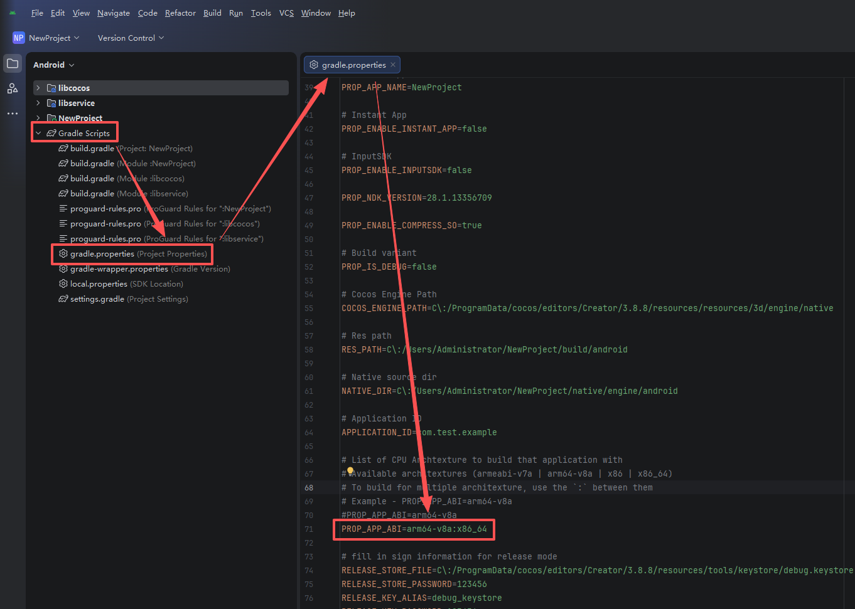Click the RELEASE_KEY_ALIAS=debug_keystore line
This screenshot has width=855, height=609.
pyautogui.click(x=422, y=598)
